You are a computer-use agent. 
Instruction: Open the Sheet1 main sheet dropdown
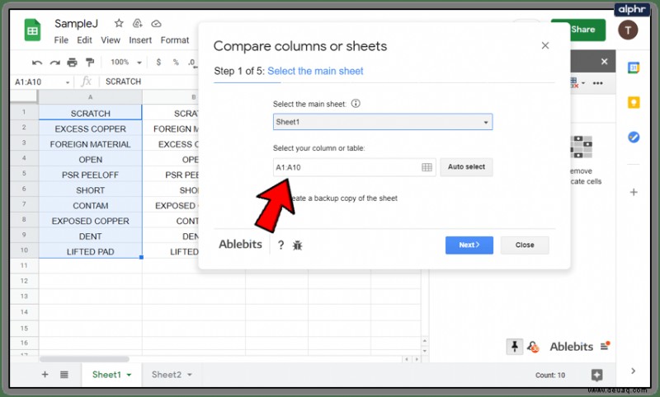(x=383, y=122)
